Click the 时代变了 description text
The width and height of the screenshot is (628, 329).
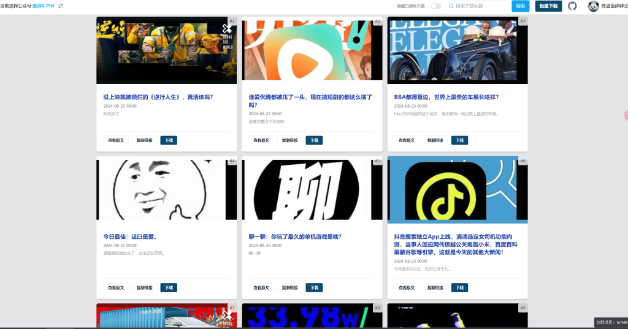112,114
